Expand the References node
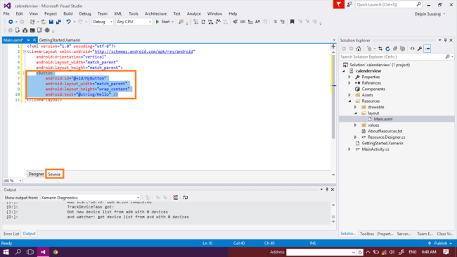 point(349,83)
